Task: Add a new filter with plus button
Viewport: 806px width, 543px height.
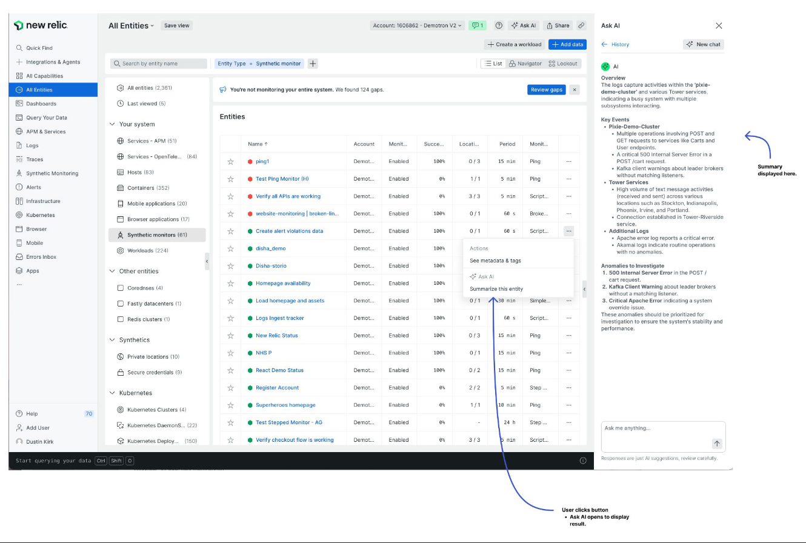Action: 313,64
